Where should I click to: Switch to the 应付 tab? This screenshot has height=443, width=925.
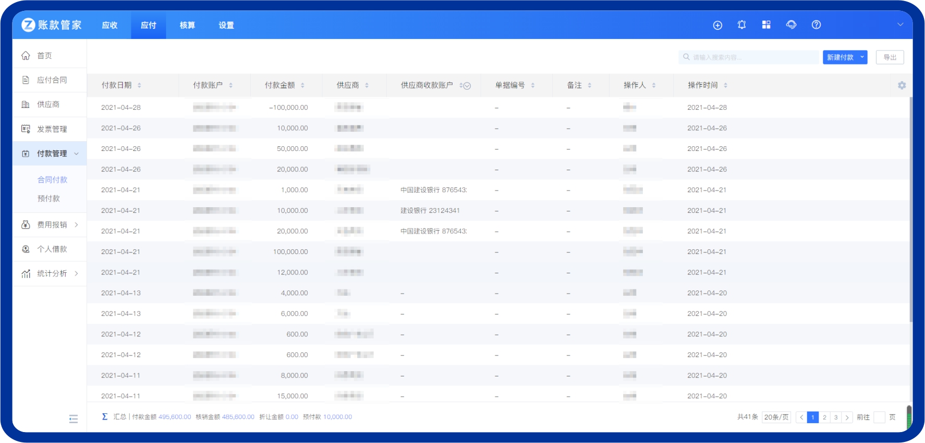click(149, 25)
